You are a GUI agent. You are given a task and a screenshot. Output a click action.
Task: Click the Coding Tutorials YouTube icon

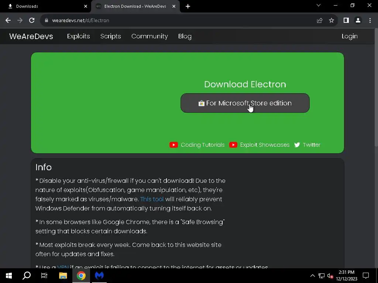coord(173,144)
